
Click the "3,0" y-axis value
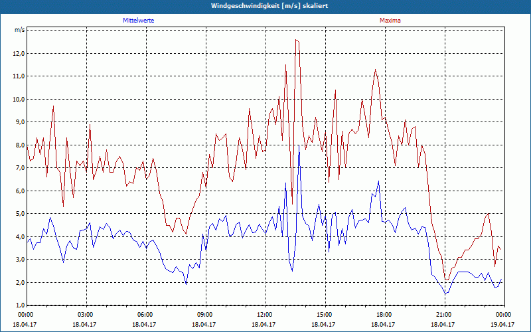click(x=20, y=260)
